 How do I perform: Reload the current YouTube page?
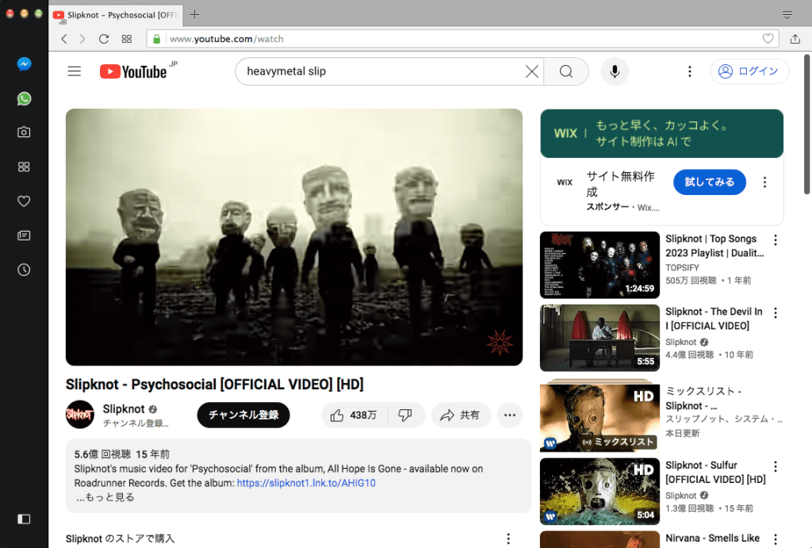(104, 39)
